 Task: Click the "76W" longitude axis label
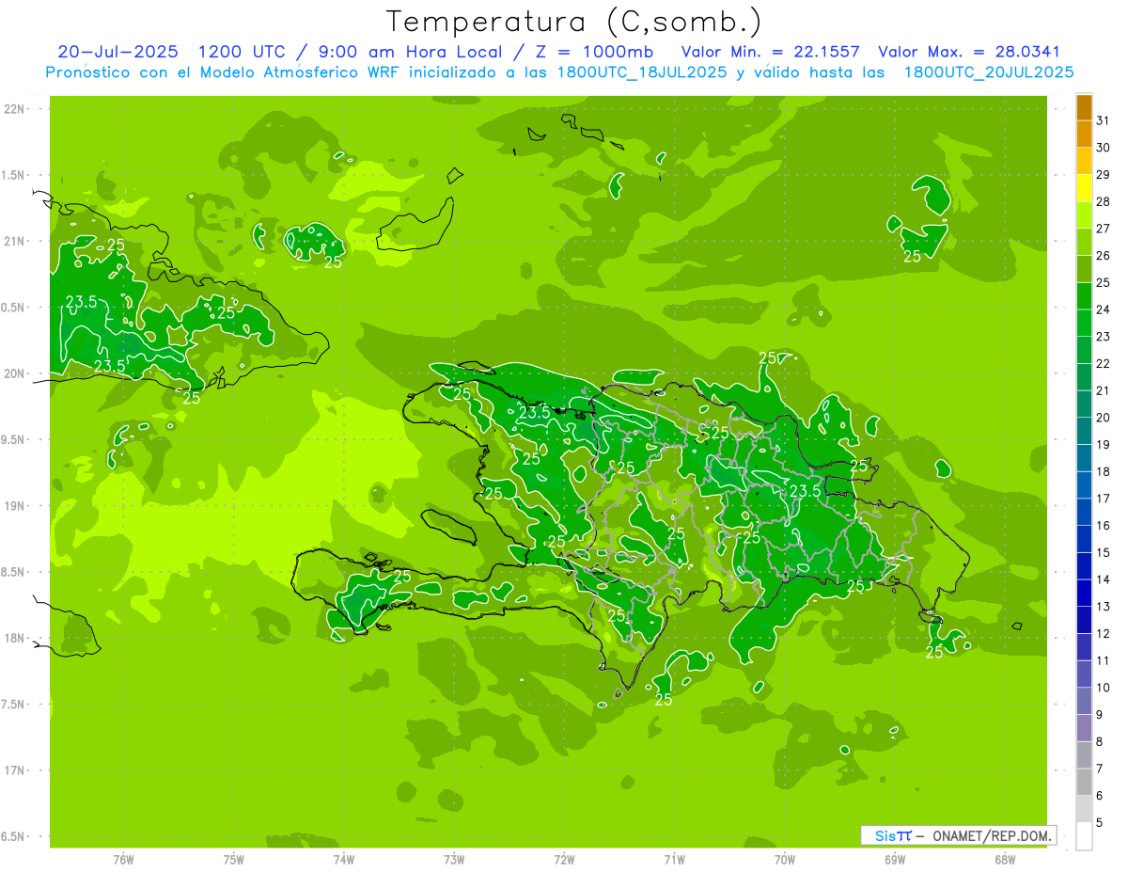tap(123, 860)
